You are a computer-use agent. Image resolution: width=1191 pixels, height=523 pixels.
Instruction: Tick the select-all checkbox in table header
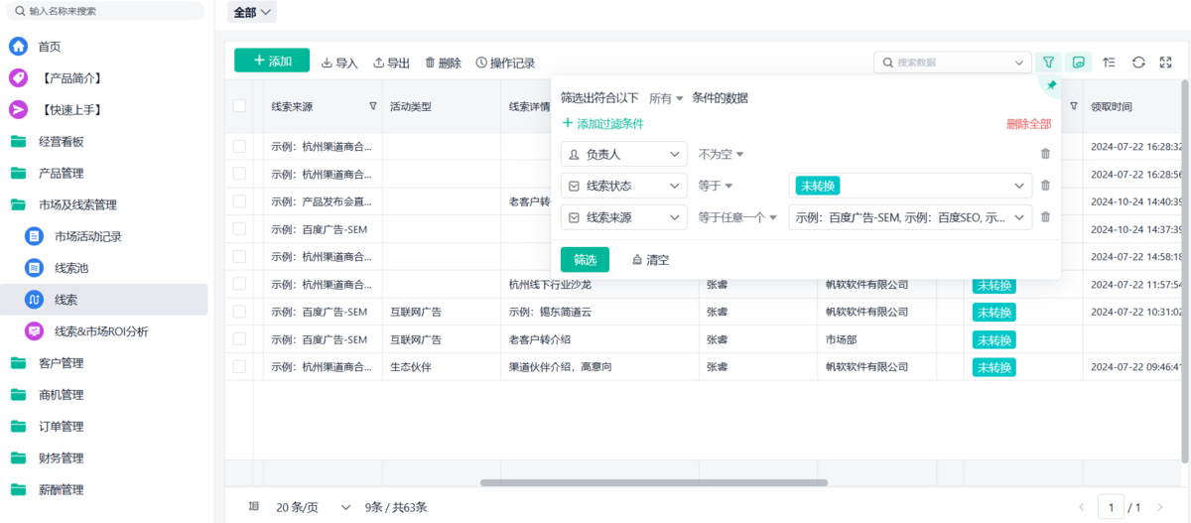click(239, 106)
